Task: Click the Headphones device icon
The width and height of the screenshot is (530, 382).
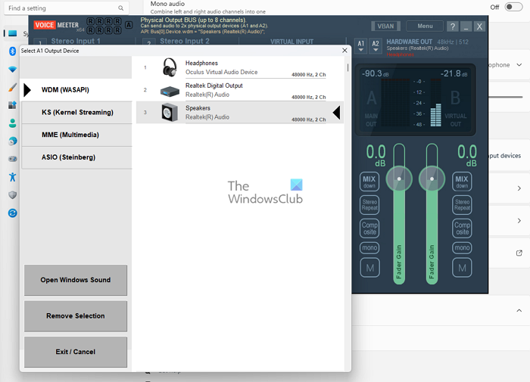Action: pos(170,67)
